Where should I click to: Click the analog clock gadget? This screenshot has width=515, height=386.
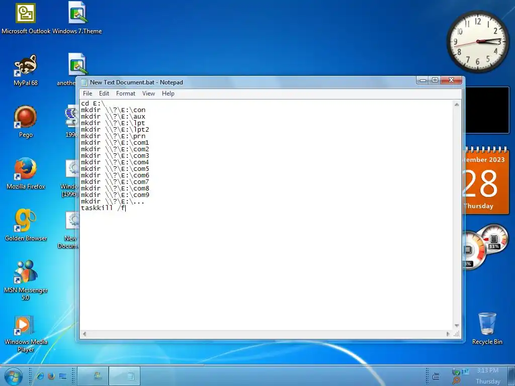click(x=478, y=41)
